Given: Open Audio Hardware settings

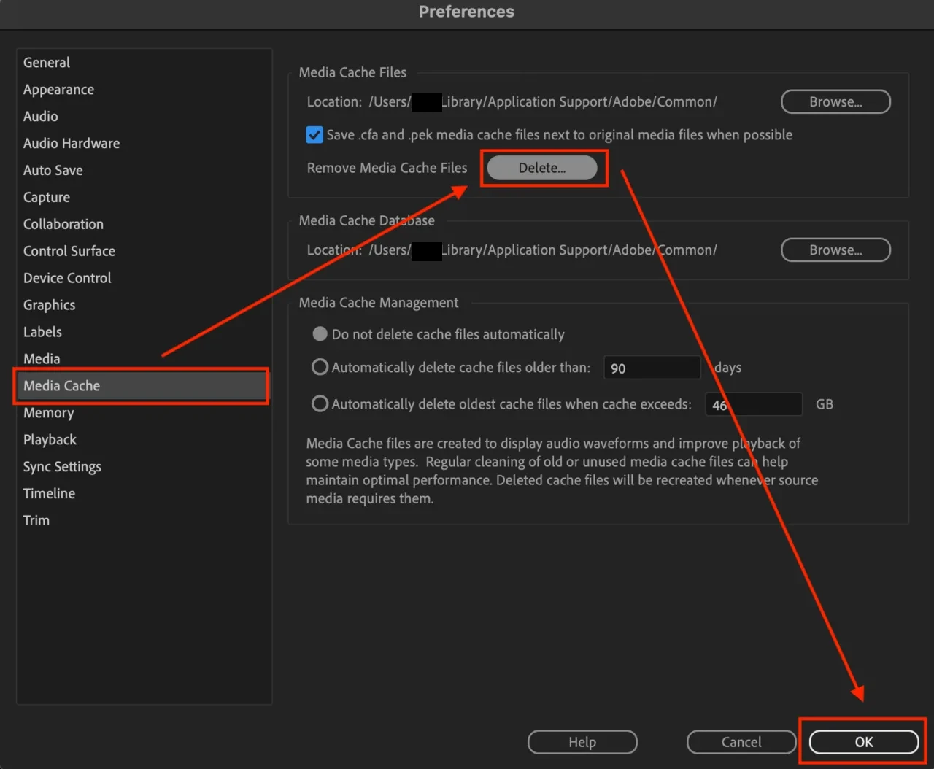Looking at the screenshot, I should (72, 144).
